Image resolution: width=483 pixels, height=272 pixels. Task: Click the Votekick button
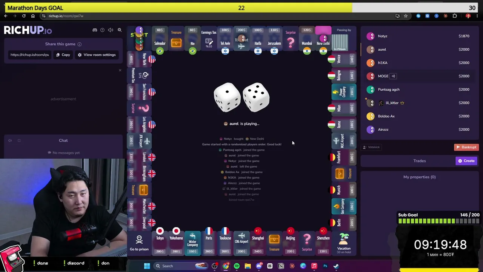[371, 147]
